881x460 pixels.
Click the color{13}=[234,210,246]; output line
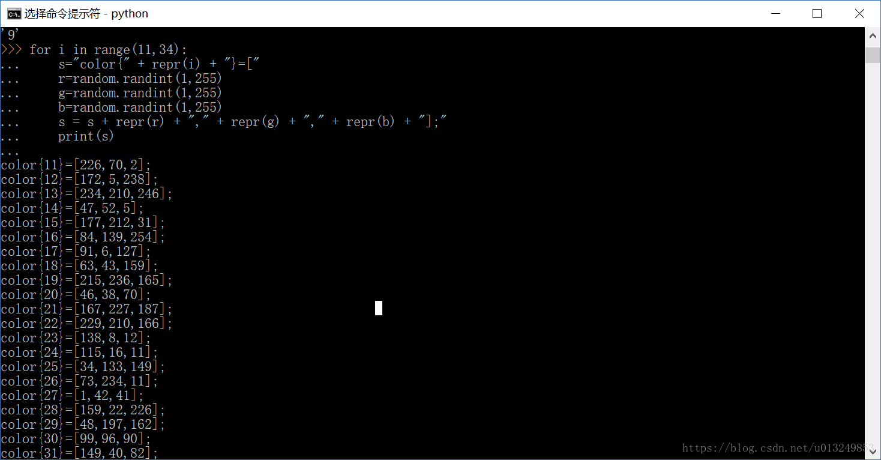point(87,194)
